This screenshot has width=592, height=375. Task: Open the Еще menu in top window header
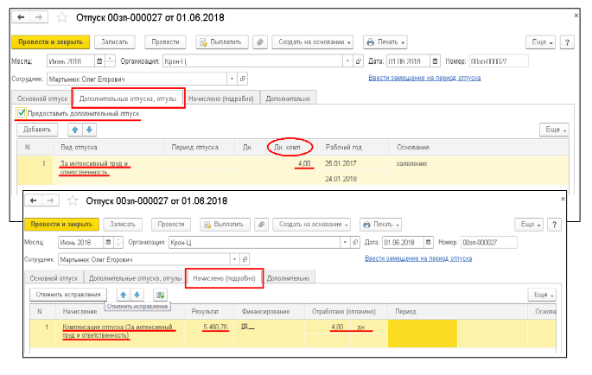540,41
